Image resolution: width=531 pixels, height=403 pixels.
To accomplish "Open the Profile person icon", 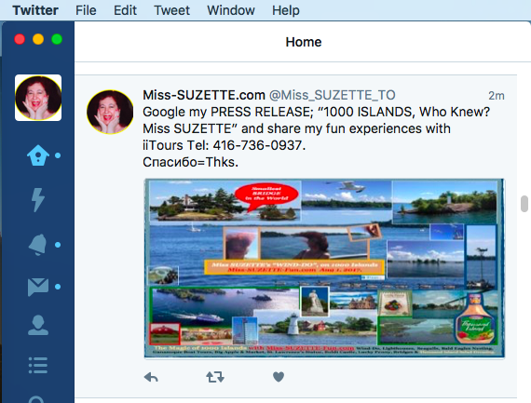I will 38,325.
